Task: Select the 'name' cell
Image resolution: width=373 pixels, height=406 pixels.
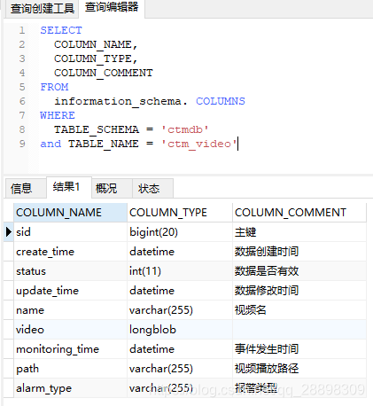Action: tap(71, 310)
